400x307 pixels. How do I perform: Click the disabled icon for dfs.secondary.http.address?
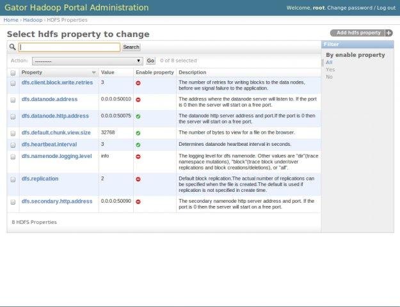[138, 201]
